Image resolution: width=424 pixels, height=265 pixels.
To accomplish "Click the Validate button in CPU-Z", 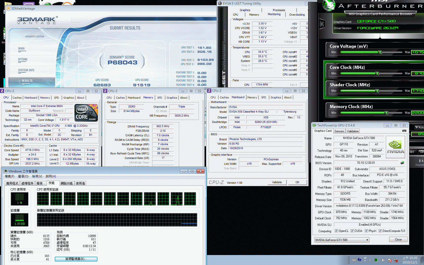I will [x=277, y=182].
